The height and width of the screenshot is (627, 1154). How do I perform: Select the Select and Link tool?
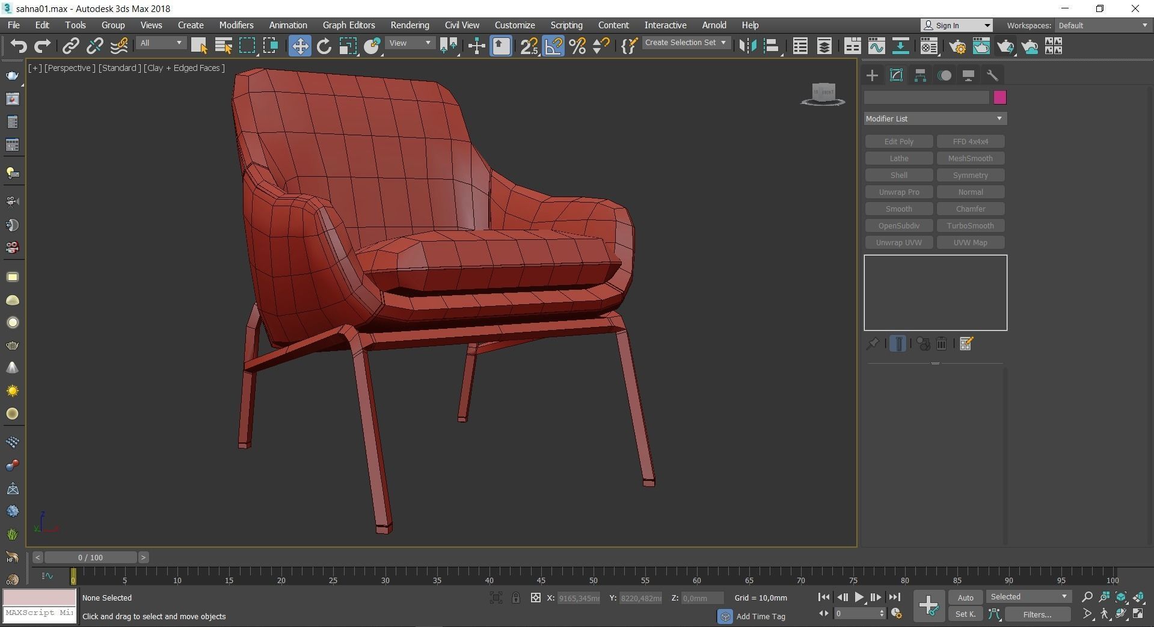pyautogui.click(x=71, y=46)
